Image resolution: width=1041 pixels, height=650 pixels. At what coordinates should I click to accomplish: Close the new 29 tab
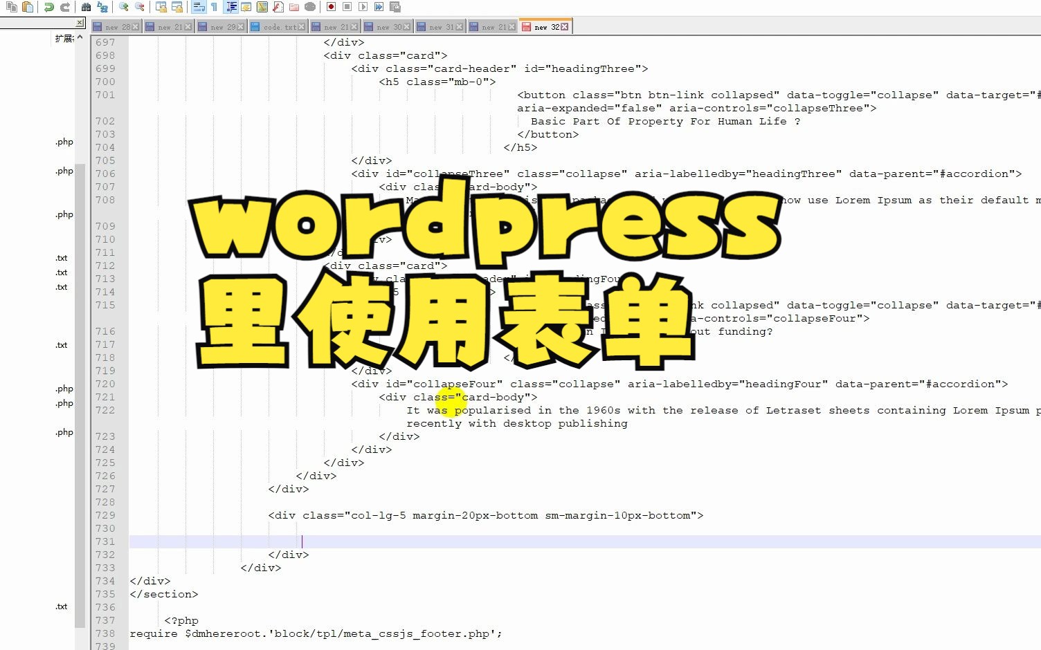[x=241, y=27]
